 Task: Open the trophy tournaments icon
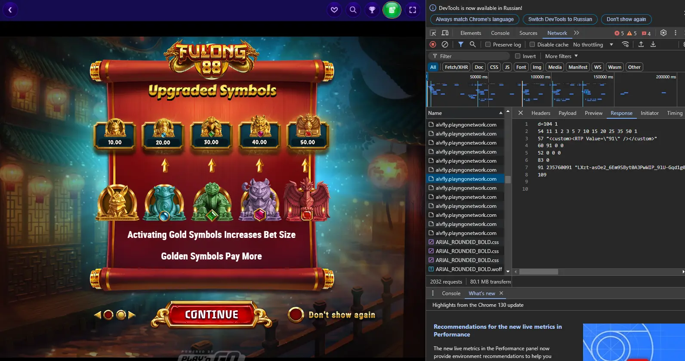[372, 10]
